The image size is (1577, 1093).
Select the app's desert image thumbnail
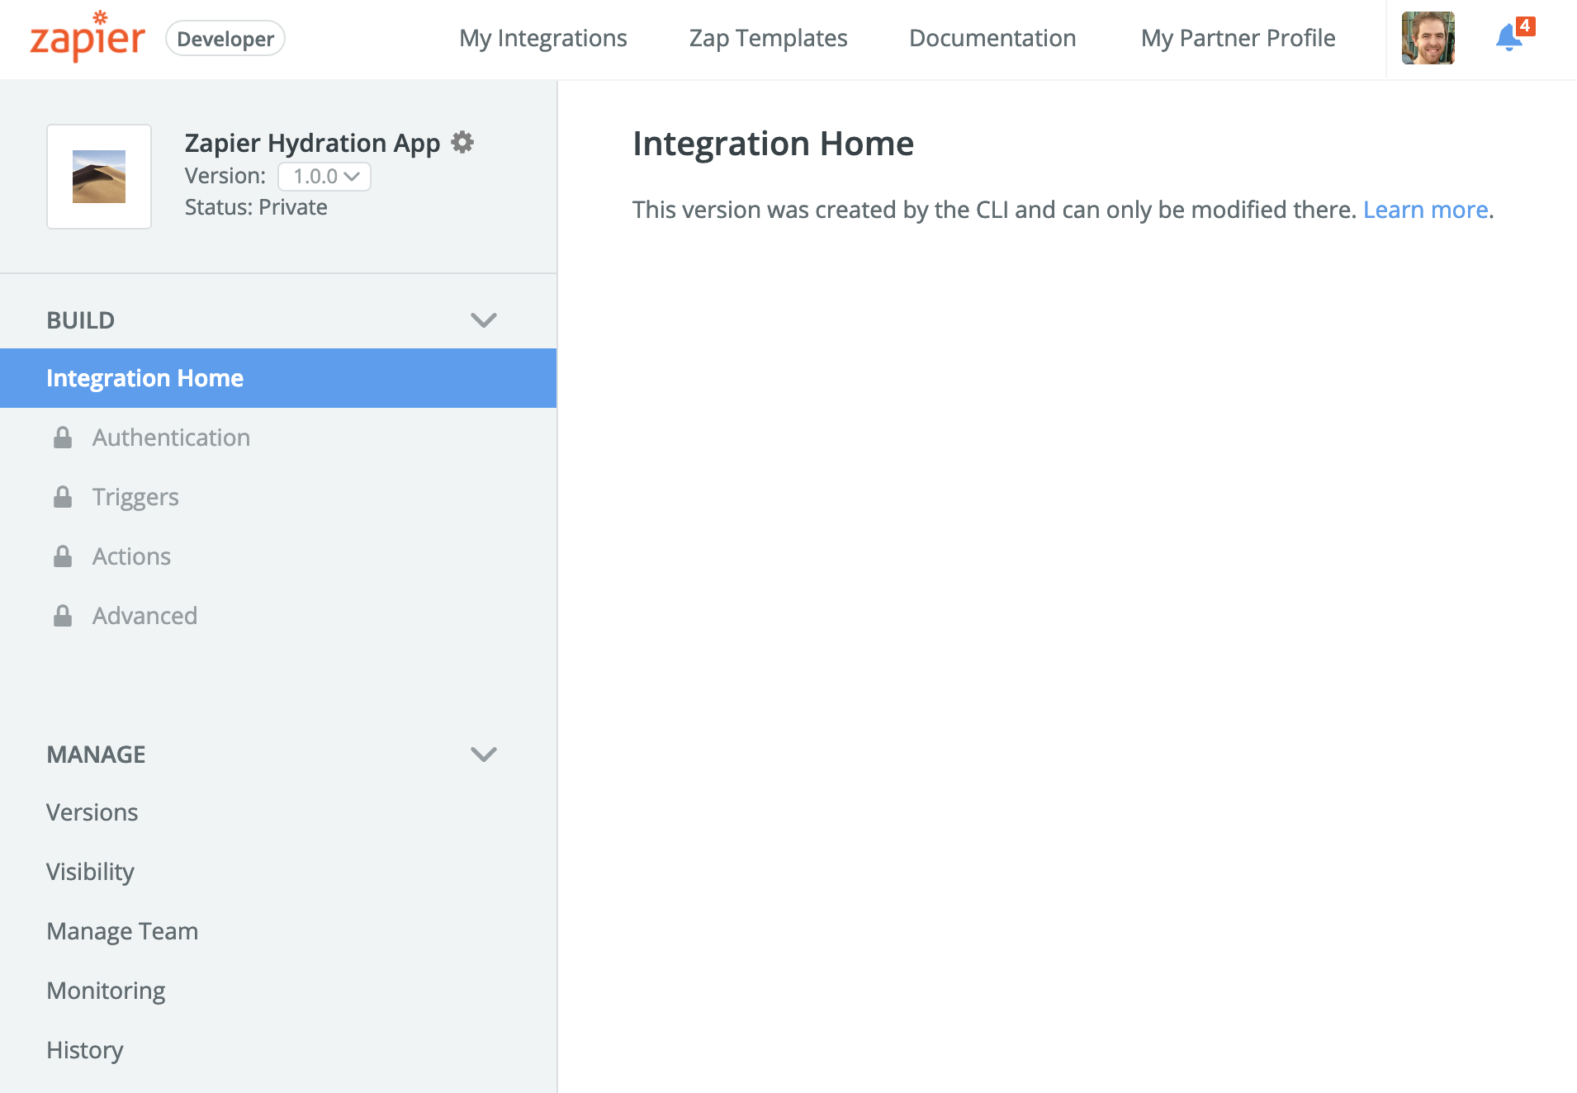[99, 177]
